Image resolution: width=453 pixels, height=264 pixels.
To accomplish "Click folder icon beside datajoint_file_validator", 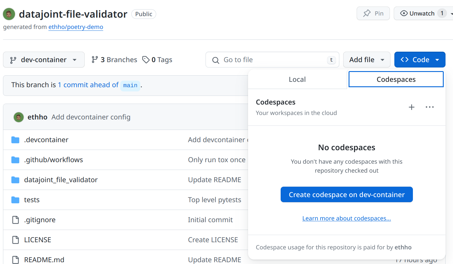I will tap(15, 180).
